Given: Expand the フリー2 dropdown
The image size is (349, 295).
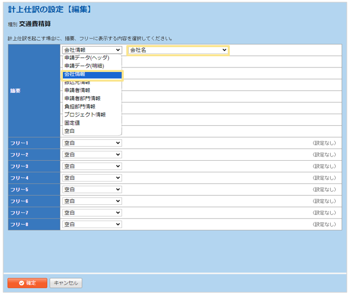Looking at the screenshot, I should [92, 155].
